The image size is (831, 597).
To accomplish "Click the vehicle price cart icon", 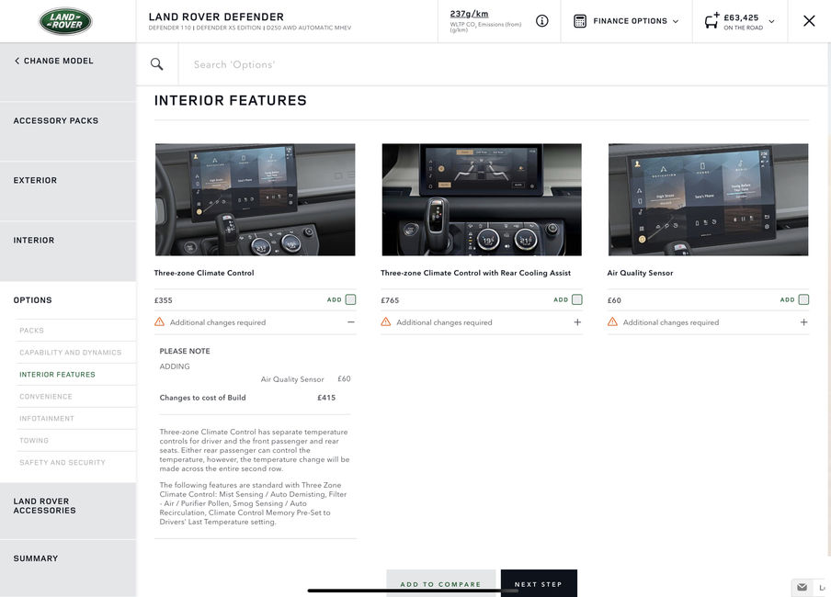I will [711, 20].
